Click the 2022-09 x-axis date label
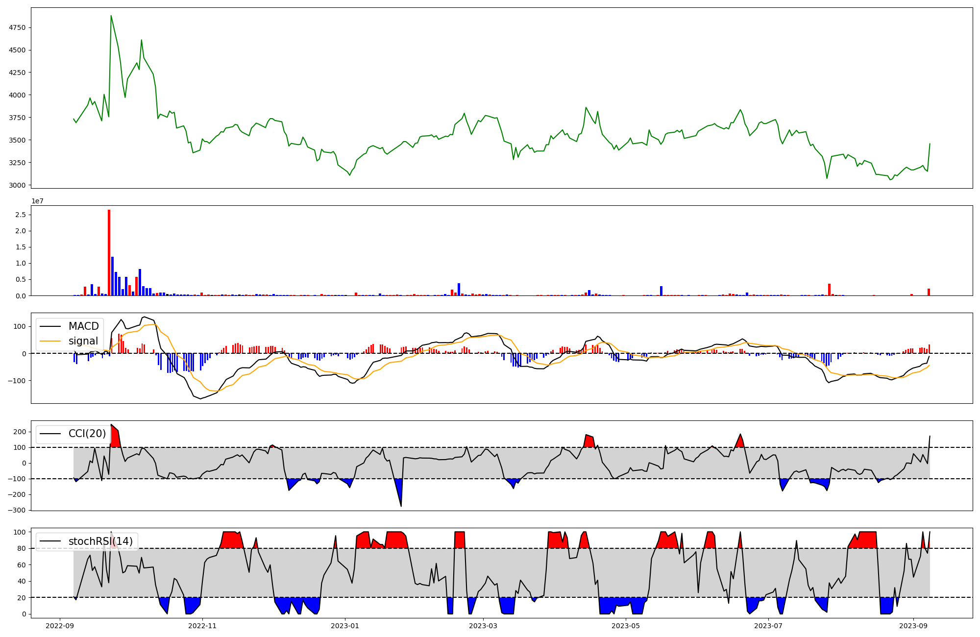 point(60,626)
